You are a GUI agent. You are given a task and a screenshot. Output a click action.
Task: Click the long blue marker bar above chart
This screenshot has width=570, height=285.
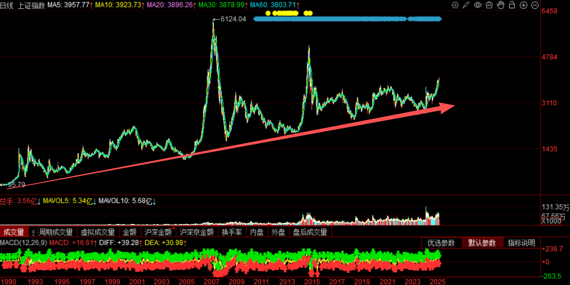pyautogui.click(x=347, y=19)
